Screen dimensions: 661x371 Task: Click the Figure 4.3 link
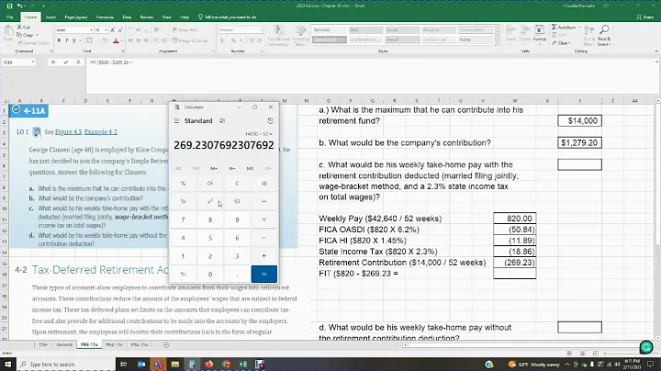[x=68, y=132]
